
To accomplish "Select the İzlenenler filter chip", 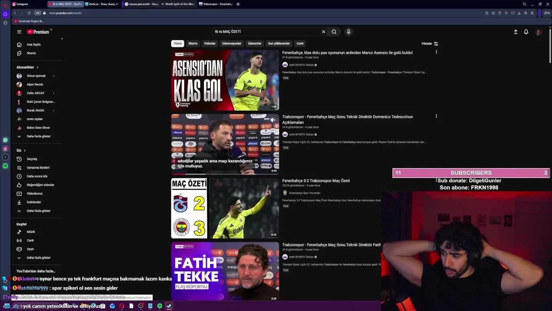I will tap(254, 43).
